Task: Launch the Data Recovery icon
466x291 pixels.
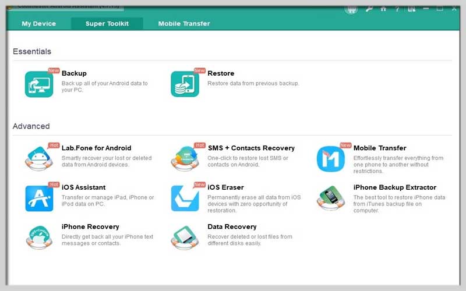Action: (185, 237)
